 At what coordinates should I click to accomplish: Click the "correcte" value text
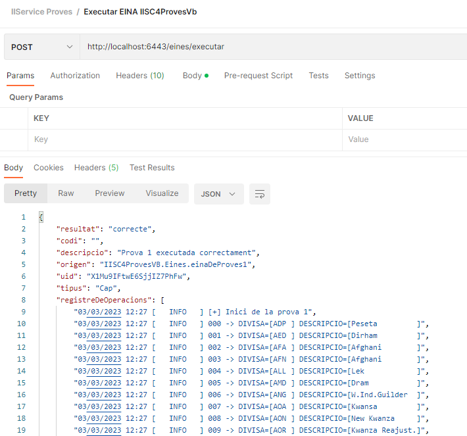pos(130,229)
